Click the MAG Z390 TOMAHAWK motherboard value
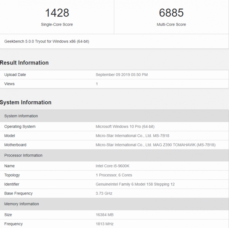The width and height of the screenshot is (229, 228). click(x=156, y=145)
